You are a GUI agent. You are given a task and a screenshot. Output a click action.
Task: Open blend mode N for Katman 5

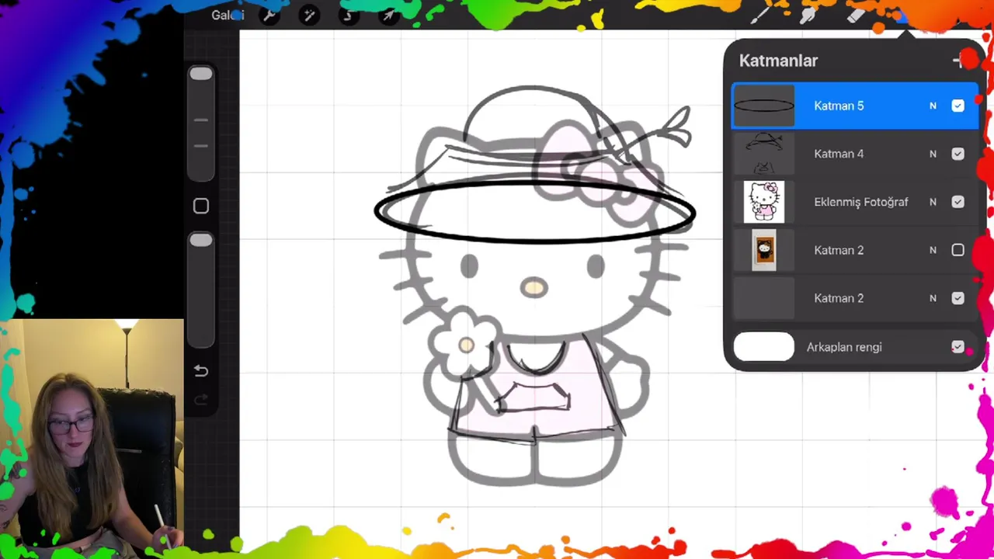933,106
